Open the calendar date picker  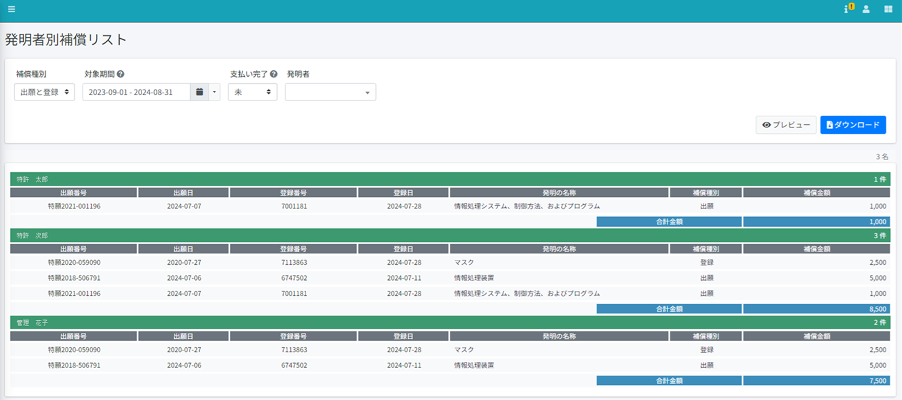(199, 92)
